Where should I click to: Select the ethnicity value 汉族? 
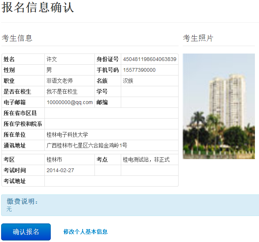click(x=128, y=81)
